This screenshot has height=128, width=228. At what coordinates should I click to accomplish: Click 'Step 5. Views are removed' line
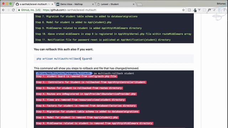coord(81,100)
